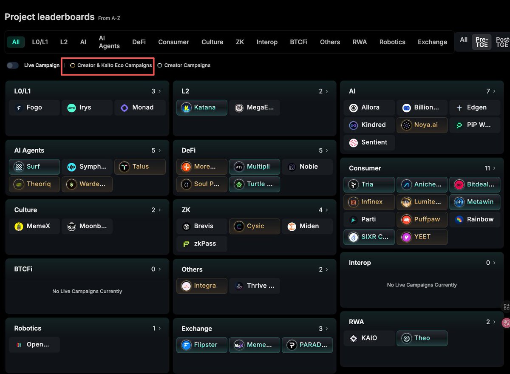Image resolution: width=510 pixels, height=374 pixels.
Task: Open the Puffpaw project button
Action: point(422,220)
